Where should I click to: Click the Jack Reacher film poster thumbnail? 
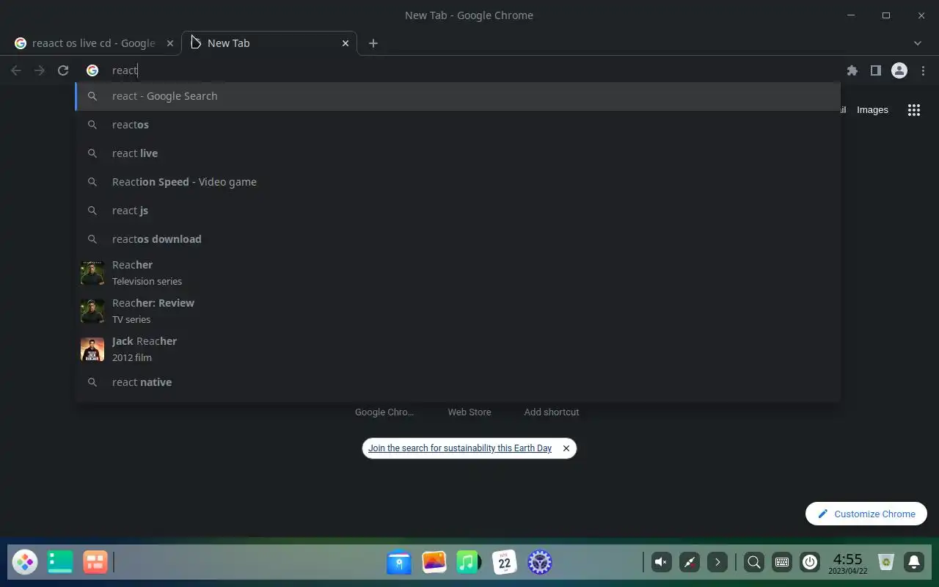coord(92,349)
